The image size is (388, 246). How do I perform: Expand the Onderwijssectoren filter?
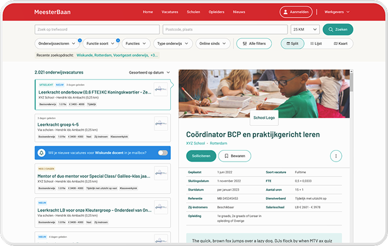coord(57,44)
